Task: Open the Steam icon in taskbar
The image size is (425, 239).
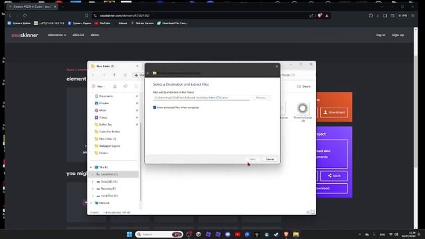Action: pos(276,234)
